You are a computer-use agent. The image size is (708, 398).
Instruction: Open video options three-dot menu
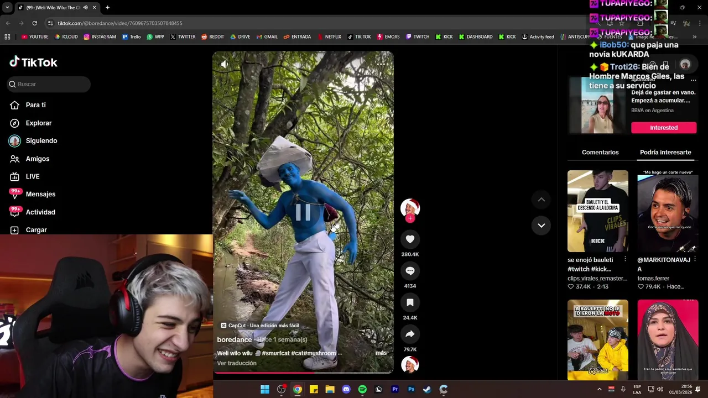[x=381, y=64]
